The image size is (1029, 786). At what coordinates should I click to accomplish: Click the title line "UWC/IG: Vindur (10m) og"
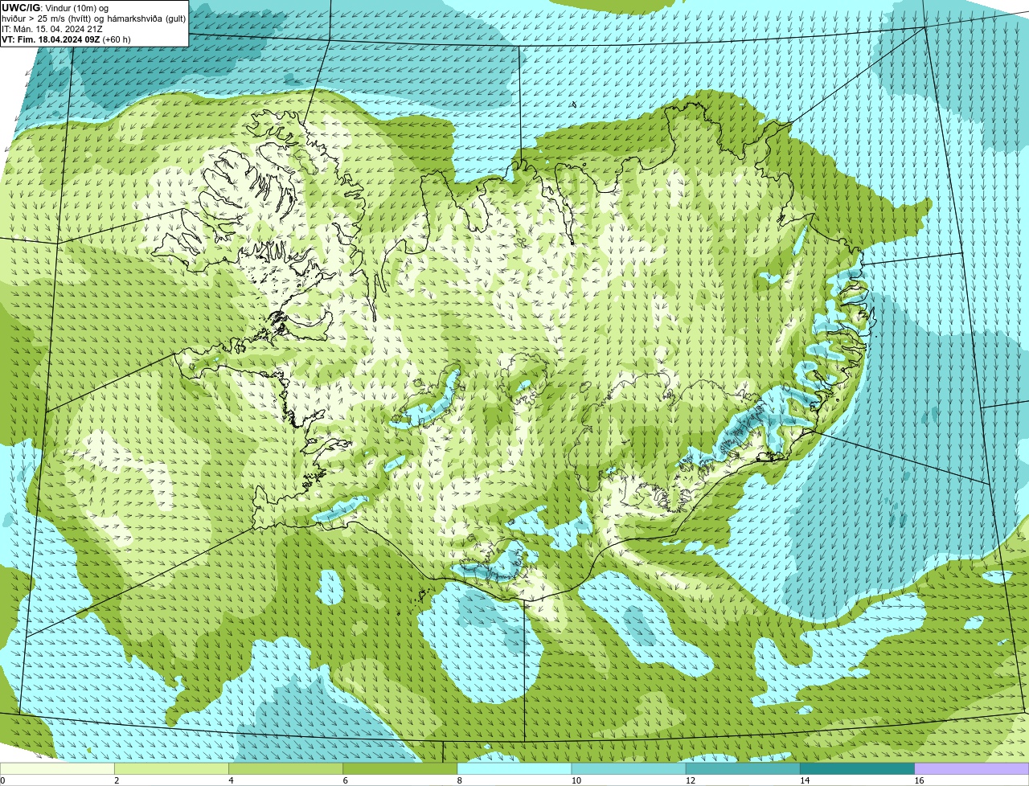click(x=55, y=7)
